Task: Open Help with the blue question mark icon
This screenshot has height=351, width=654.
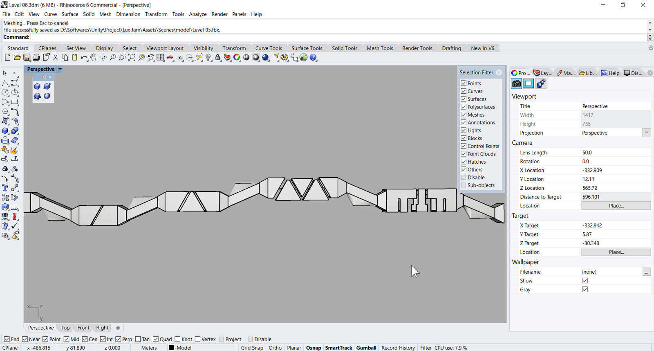Action: (313, 57)
